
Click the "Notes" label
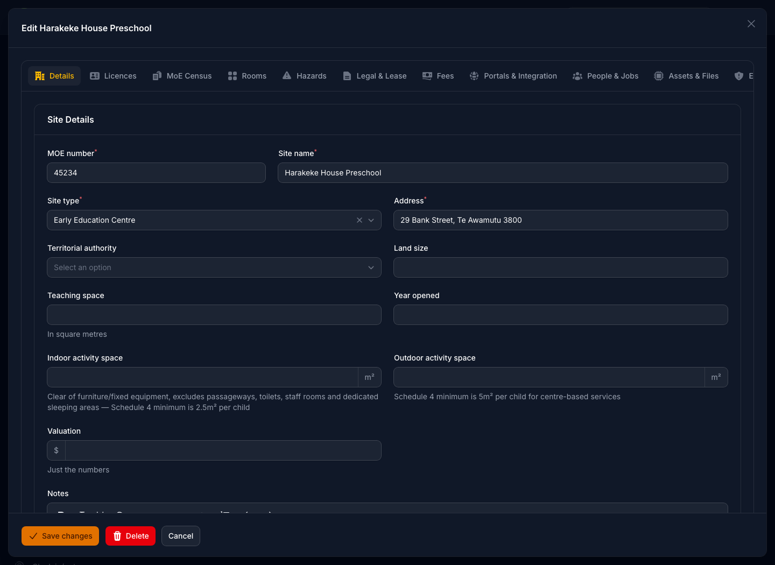(x=58, y=493)
